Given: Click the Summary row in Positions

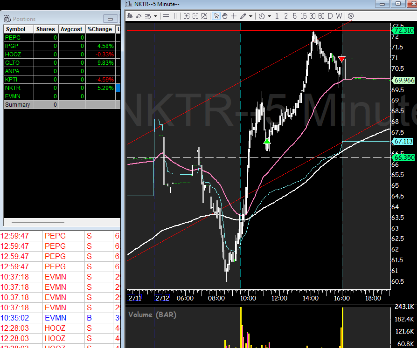Looking at the screenshot, I should (x=62, y=105).
